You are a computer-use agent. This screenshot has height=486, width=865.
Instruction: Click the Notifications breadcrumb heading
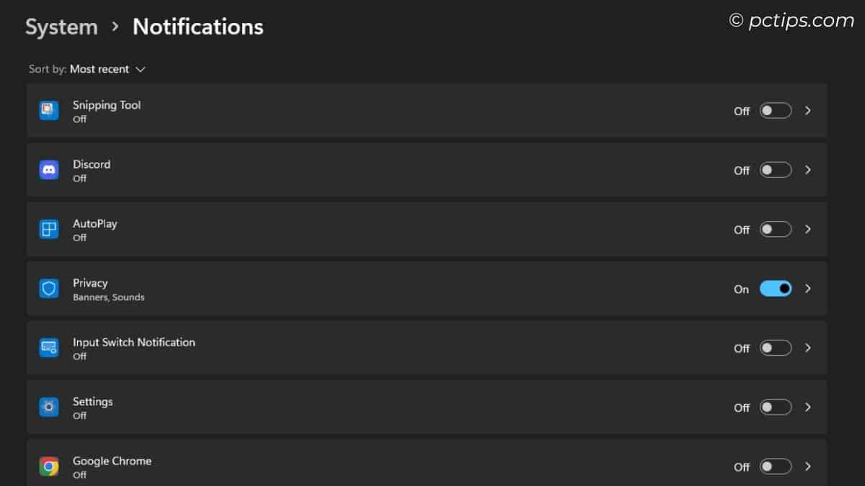[197, 27]
